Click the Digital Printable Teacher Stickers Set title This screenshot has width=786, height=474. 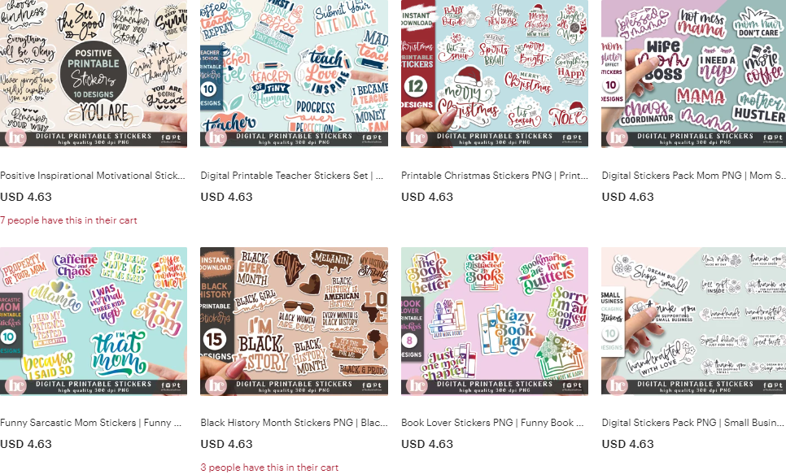pyautogui.click(x=292, y=176)
